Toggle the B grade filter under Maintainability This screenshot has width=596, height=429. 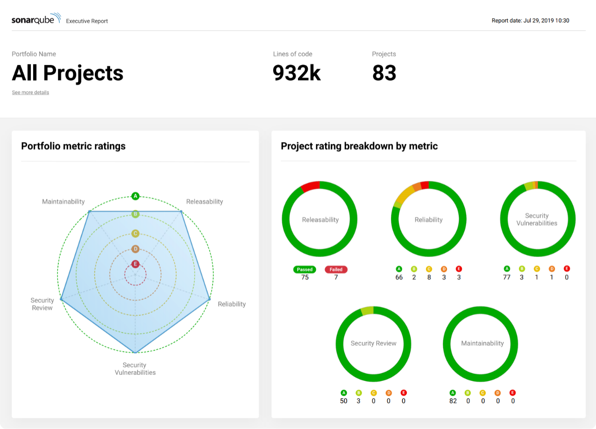(x=467, y=393)
